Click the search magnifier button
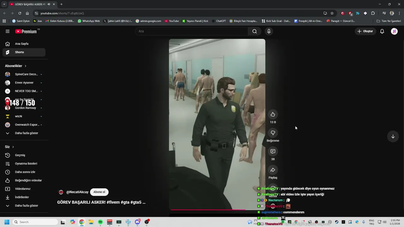This screenshot has width=404, height=227. [x=254, y=31]
